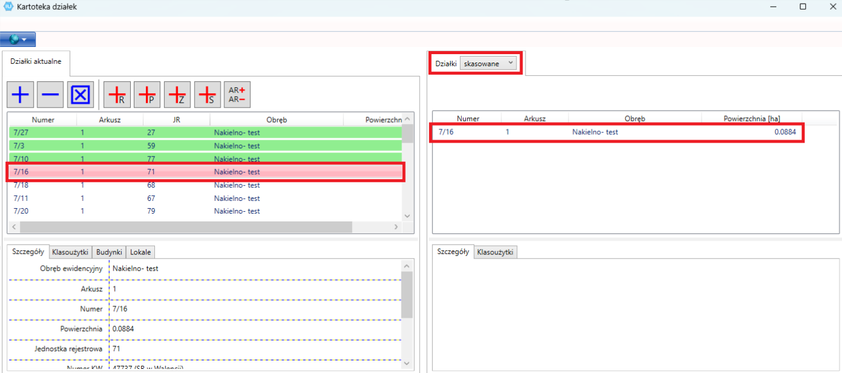Click the AR+ AR- toolbar icon

(237, 95)
